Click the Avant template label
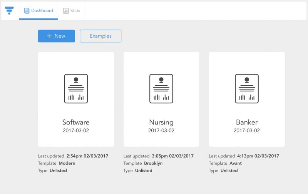This screenshot has height=194, width=308. pyautogui.click(x=236, y=163)
